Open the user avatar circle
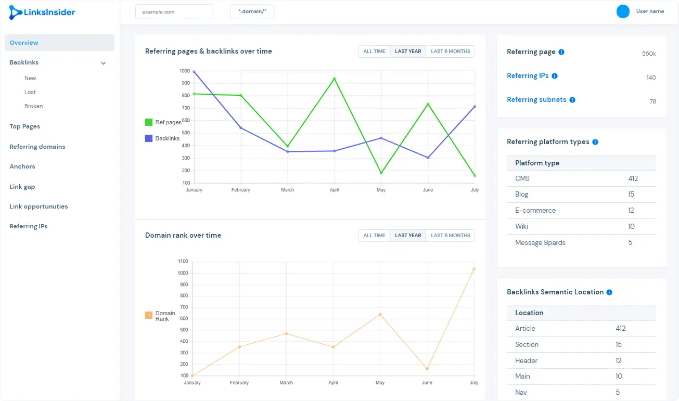This screenshot has width=679, height=401. click(623, 11)
